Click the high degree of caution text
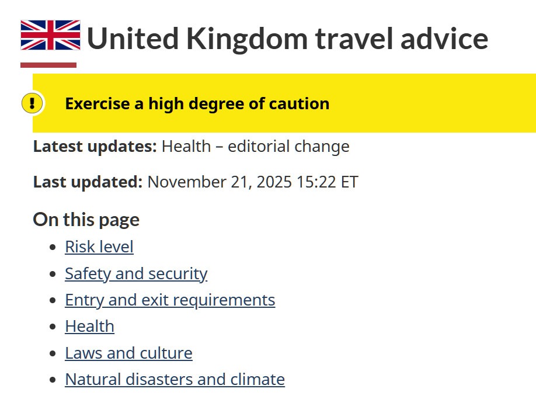The height and width of the screenshot is (406, 536). (x=197, y=104)
